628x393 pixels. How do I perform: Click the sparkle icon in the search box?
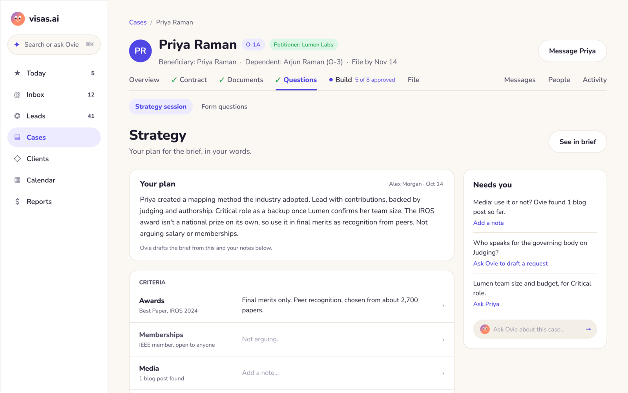pyautogui.click(x=16, y=44)
